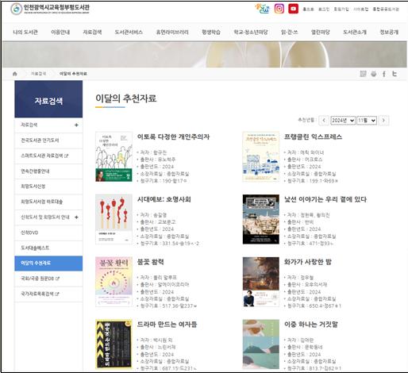Open the library's Instagram page icon

(x=279, y=9)
